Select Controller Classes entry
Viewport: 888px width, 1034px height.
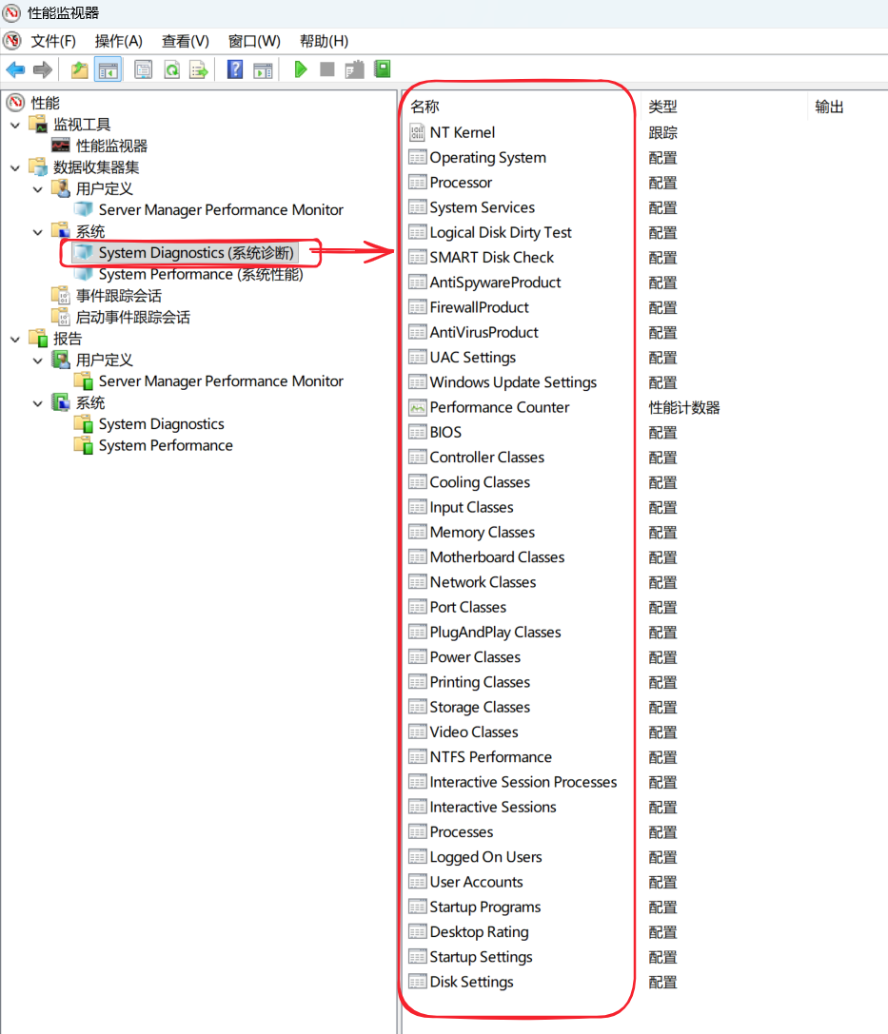coord(487,458)
